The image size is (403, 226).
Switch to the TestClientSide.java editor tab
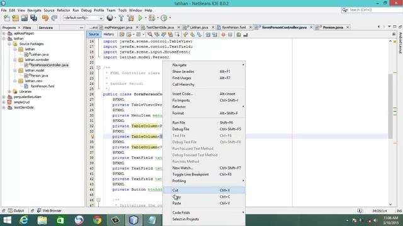[x=160, y=27]
